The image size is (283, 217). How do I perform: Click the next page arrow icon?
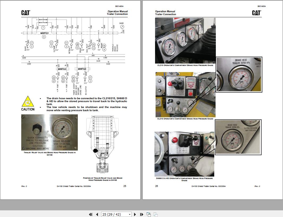click(135, 214)
